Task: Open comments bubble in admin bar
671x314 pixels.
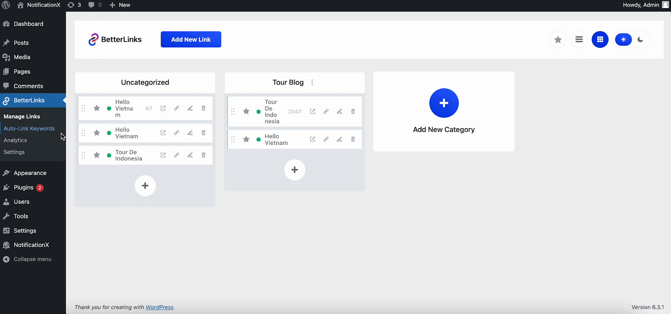Action: click(x=95, y=5)
